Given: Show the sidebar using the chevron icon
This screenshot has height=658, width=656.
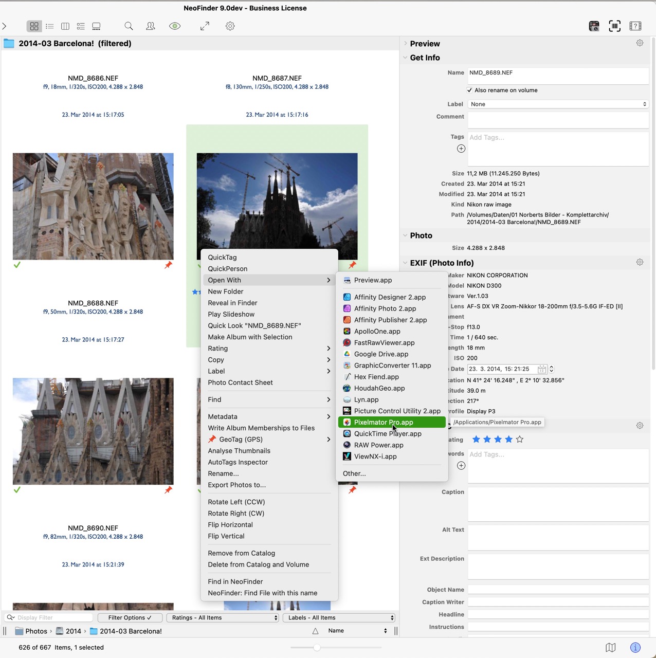Looking at the screenshot, I should (4, 26).
